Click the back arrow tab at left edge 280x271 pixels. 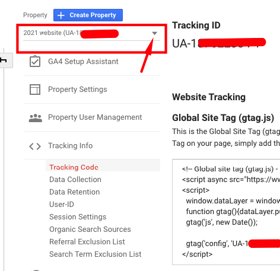6,60
